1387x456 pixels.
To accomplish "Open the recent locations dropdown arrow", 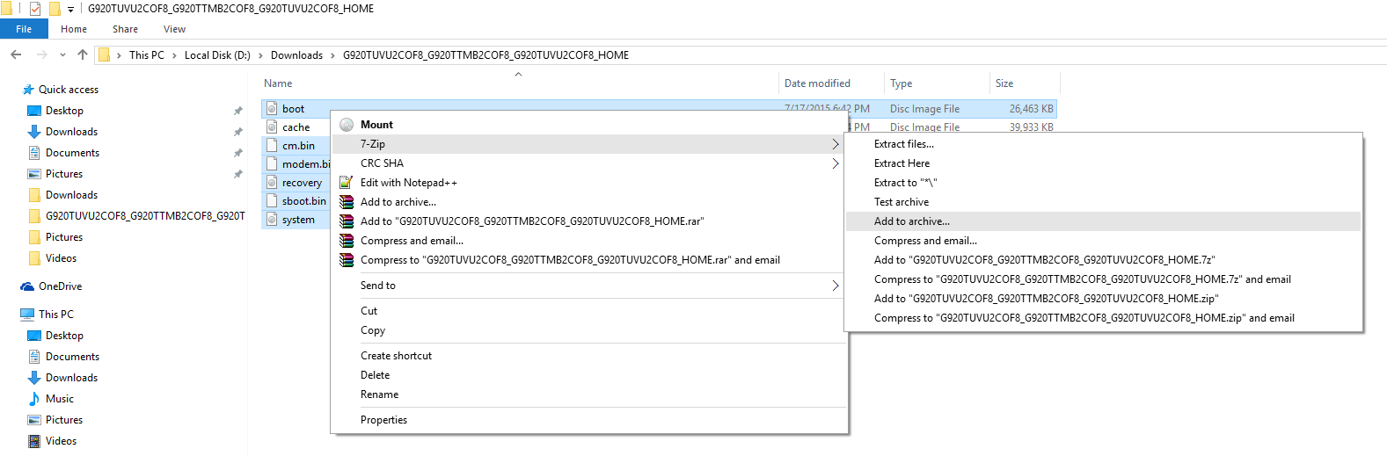I will pyautogui.click(x=62, y=54).
